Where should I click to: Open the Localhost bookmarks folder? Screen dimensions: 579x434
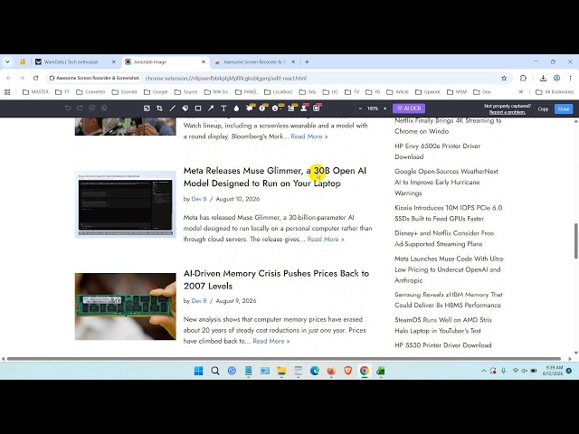click(279, 92)
